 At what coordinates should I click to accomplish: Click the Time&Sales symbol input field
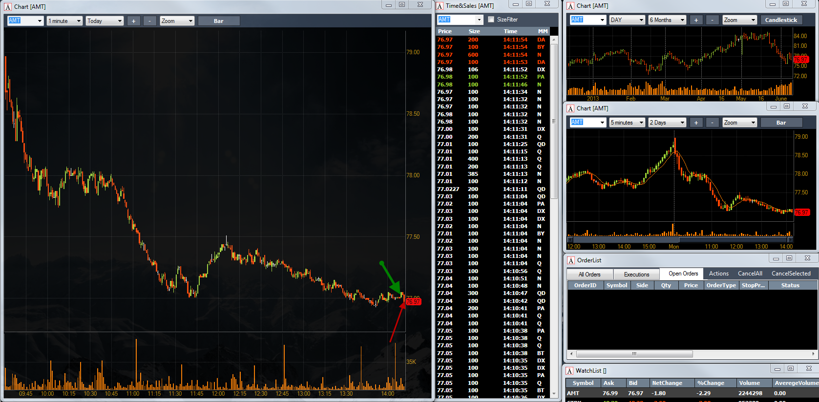pos(456,20)
